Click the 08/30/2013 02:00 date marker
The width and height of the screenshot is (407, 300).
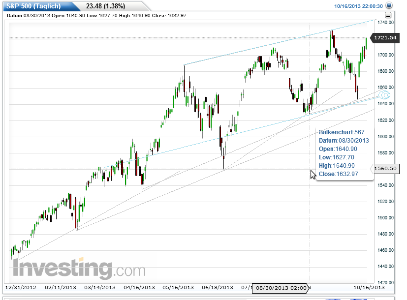pyautogui.click(x=281, y=288)
